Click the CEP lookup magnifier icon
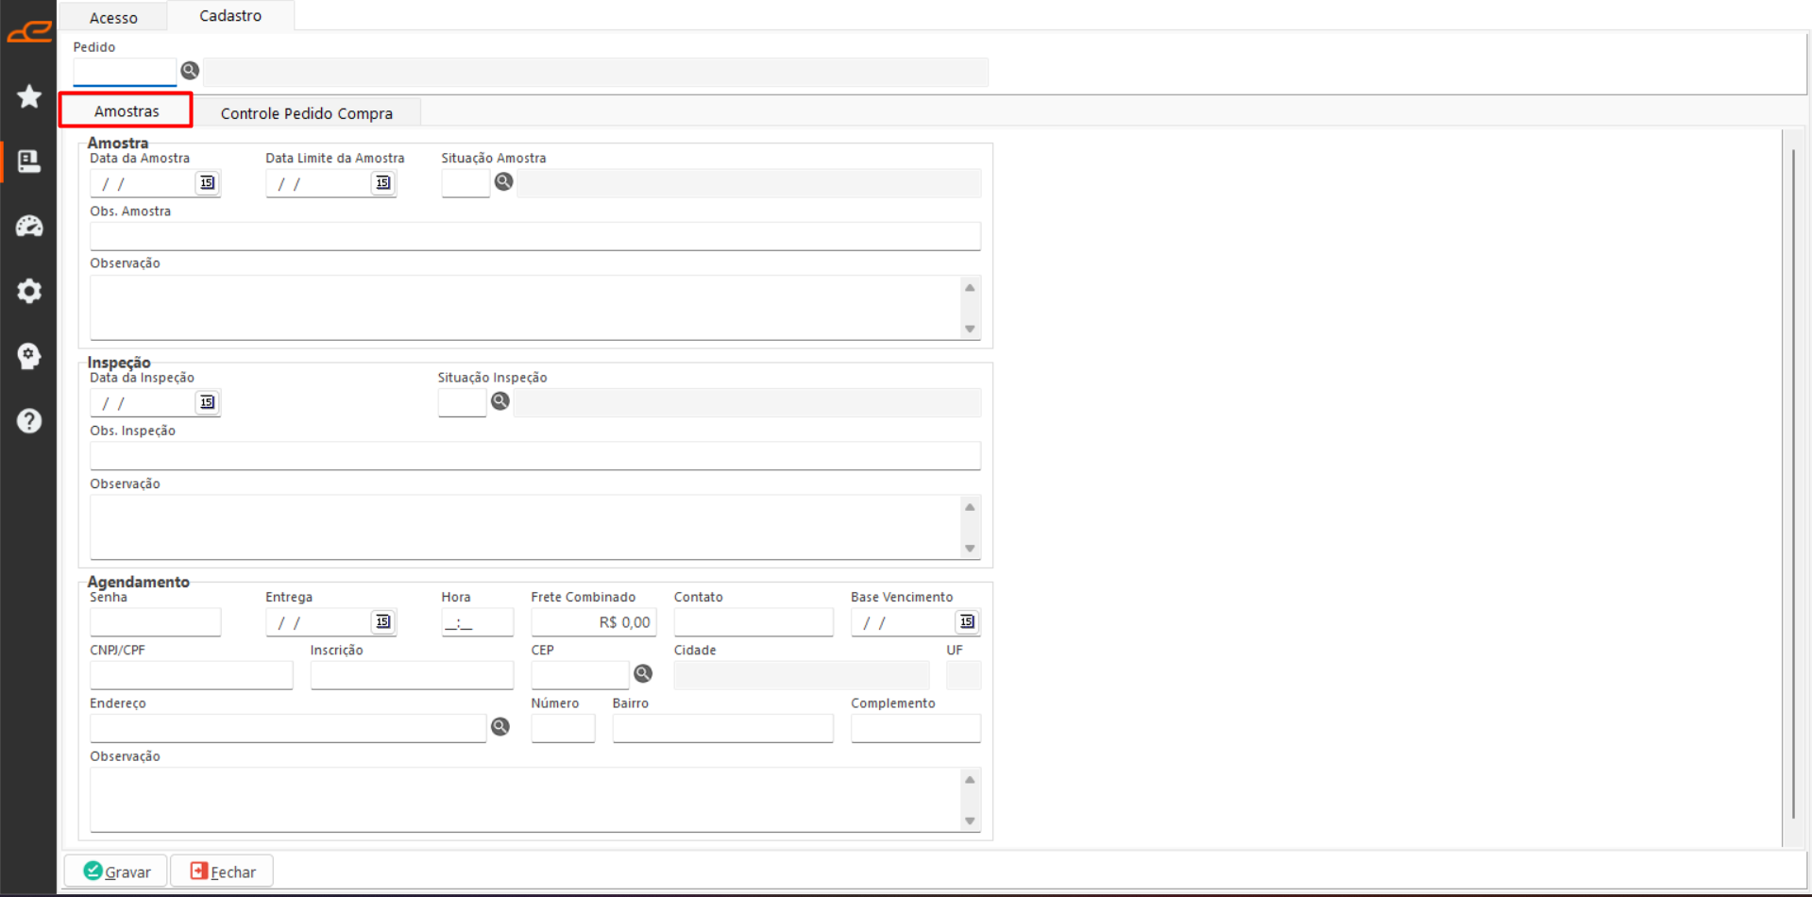Image resolution: width=1812 pixels, height=897 pixels. [643, 673]
